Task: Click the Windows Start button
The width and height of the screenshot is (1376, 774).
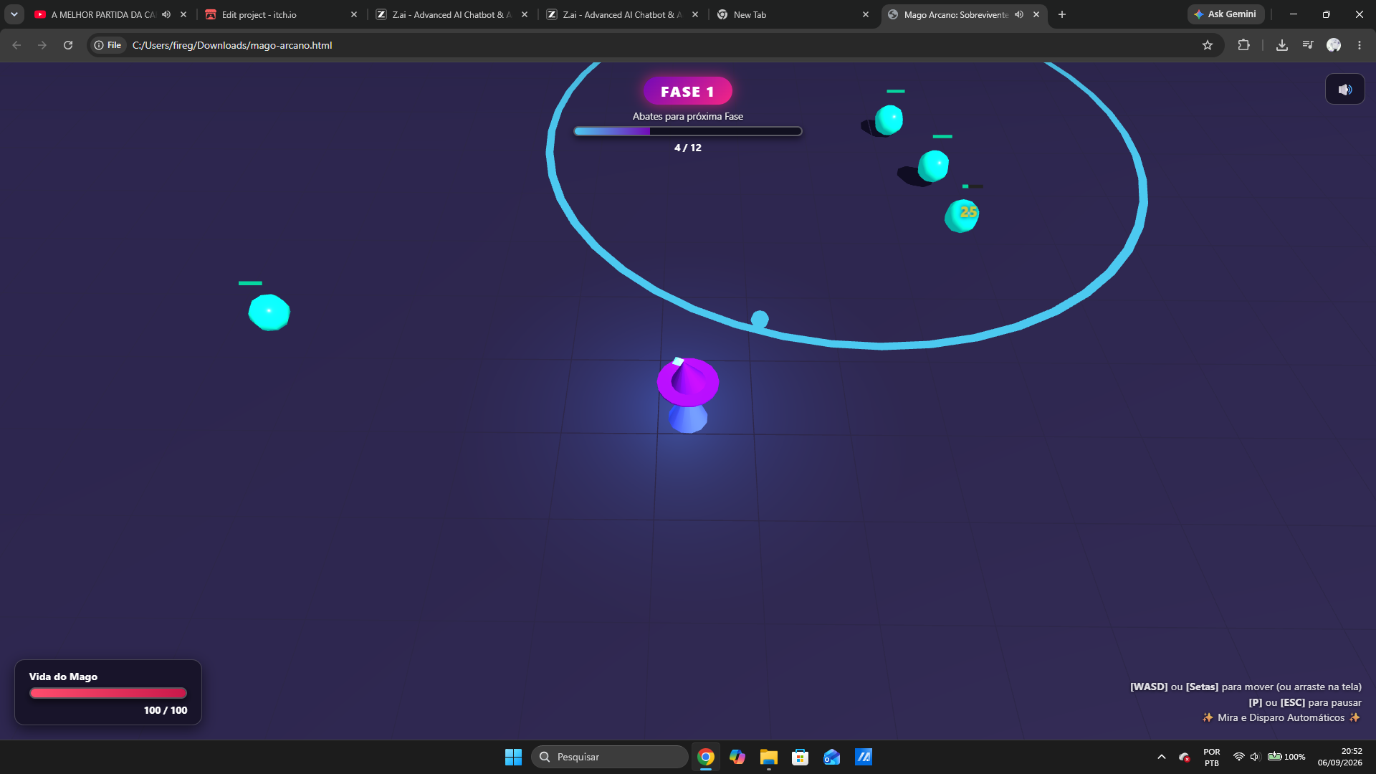Action: (x=513, y=757)
